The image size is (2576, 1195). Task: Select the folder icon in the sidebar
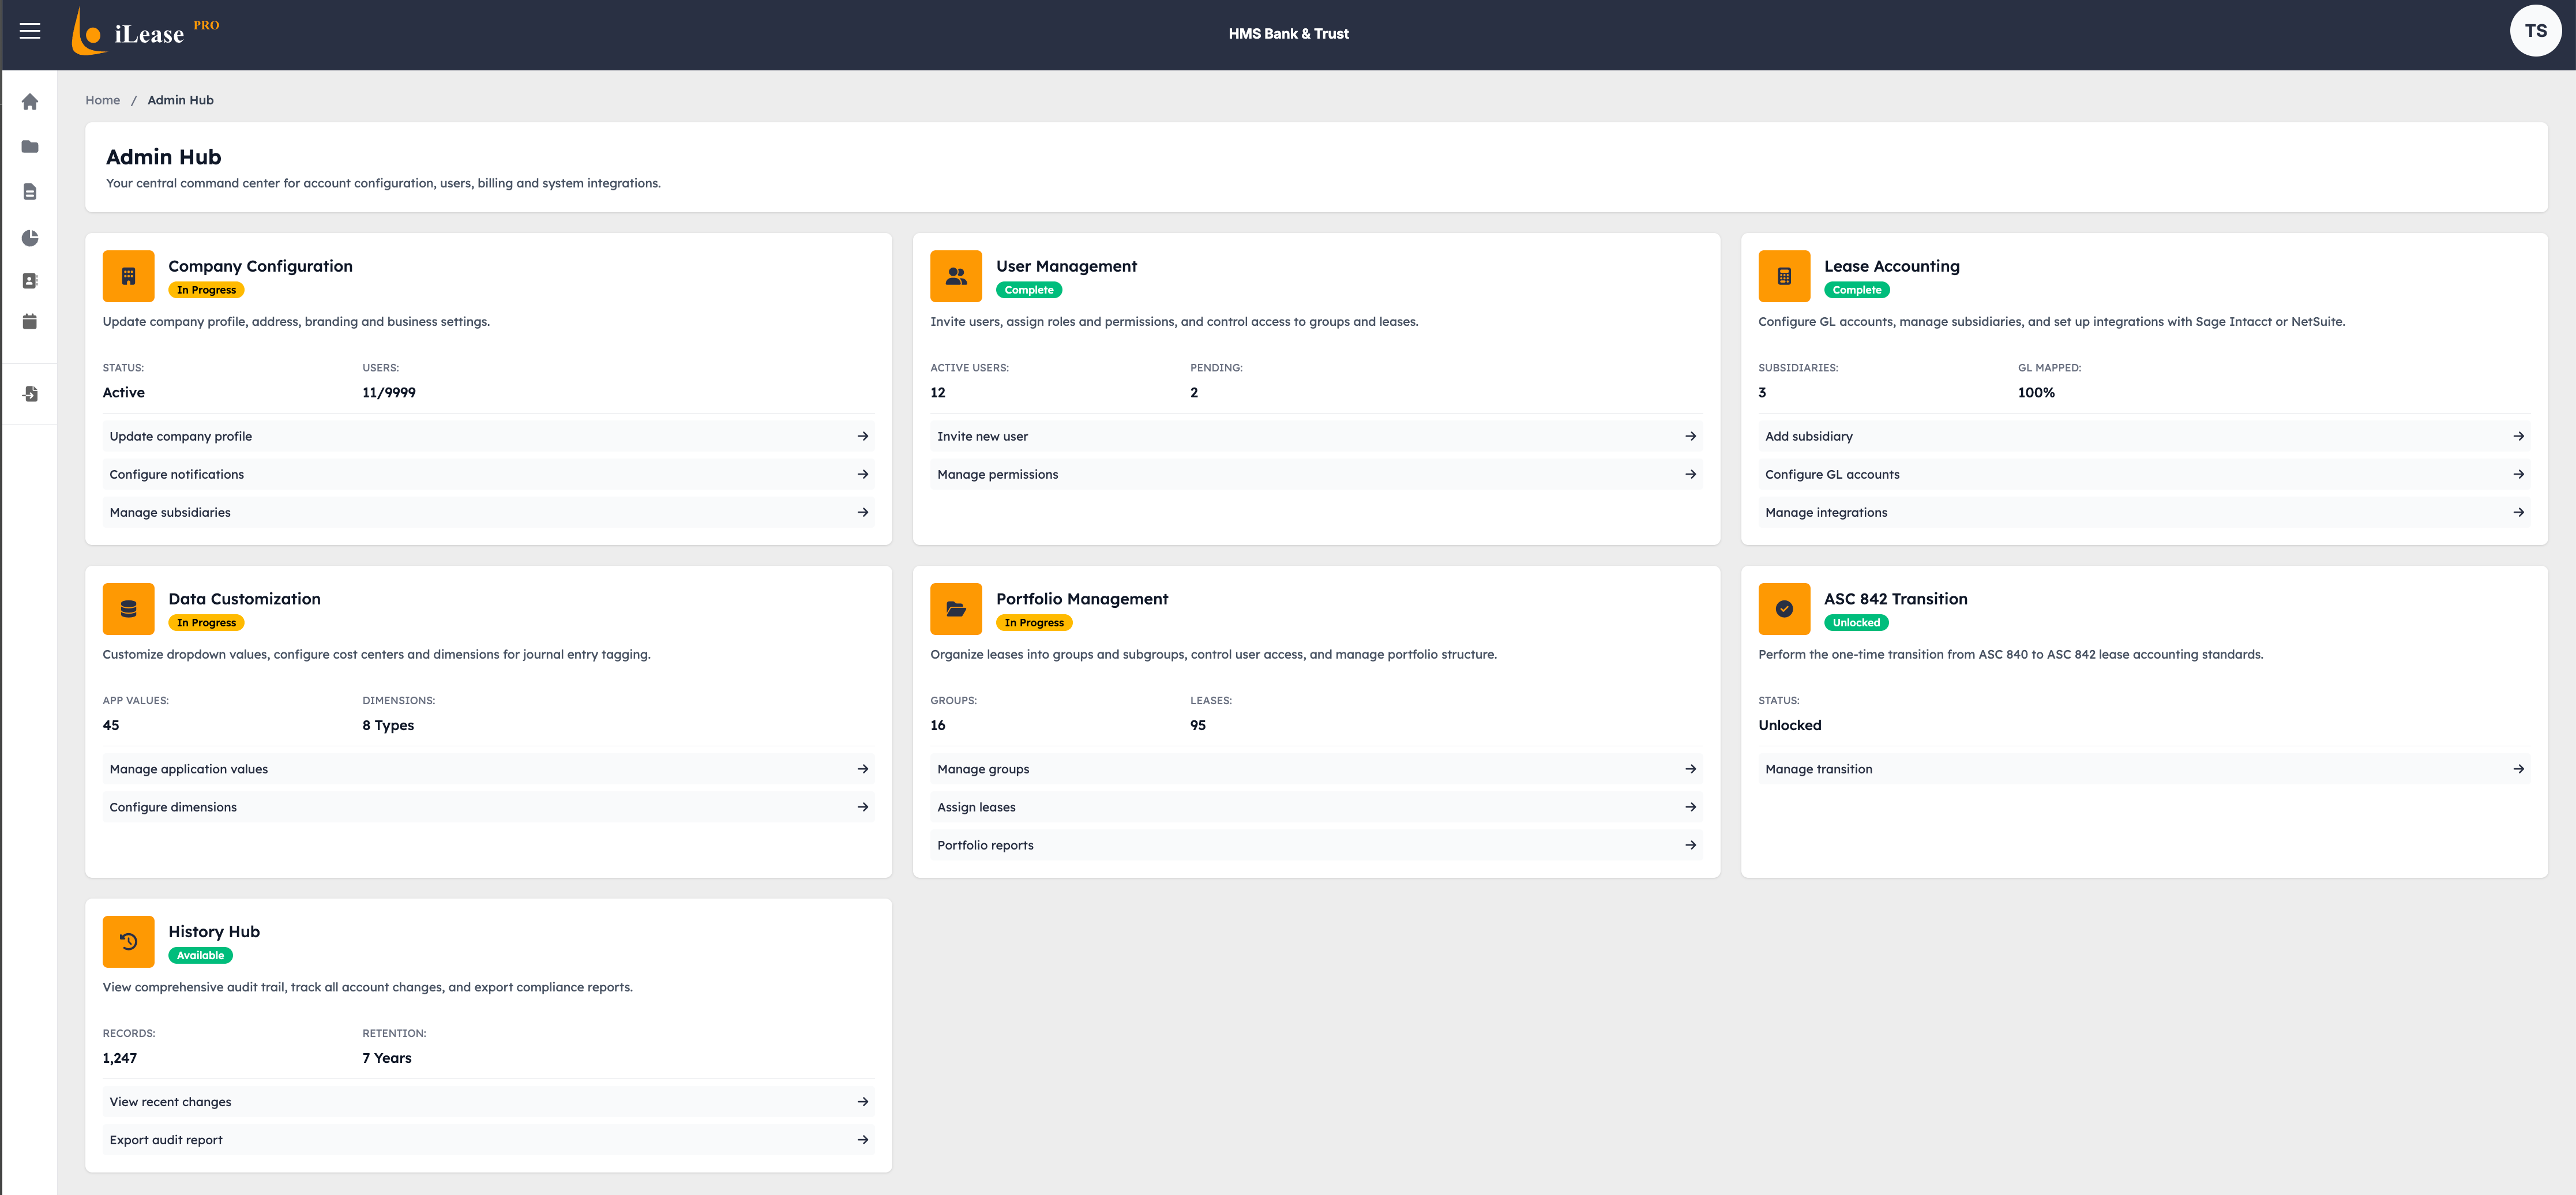tap(30, 146)
